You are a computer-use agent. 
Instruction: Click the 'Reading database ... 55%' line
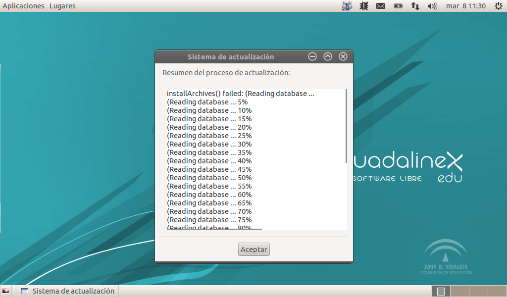pyautogui.click(x=209, y=186)
